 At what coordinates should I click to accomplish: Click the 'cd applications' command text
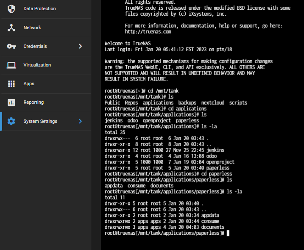coord(187,109)
